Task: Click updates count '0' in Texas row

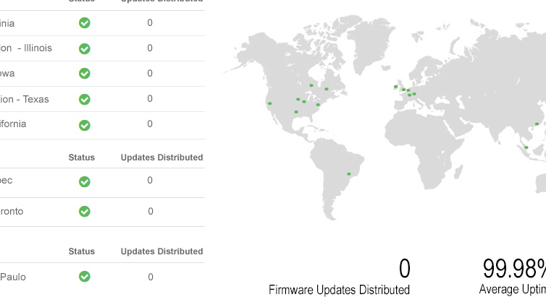Action: click(x=150, y=99)
